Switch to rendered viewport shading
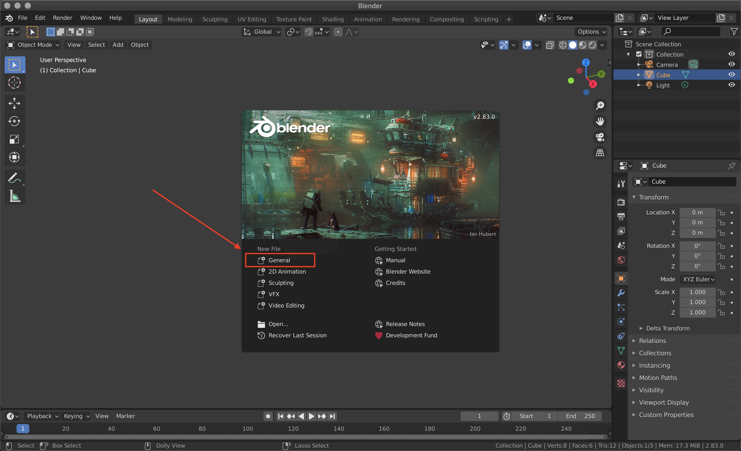 click(592, 45)
